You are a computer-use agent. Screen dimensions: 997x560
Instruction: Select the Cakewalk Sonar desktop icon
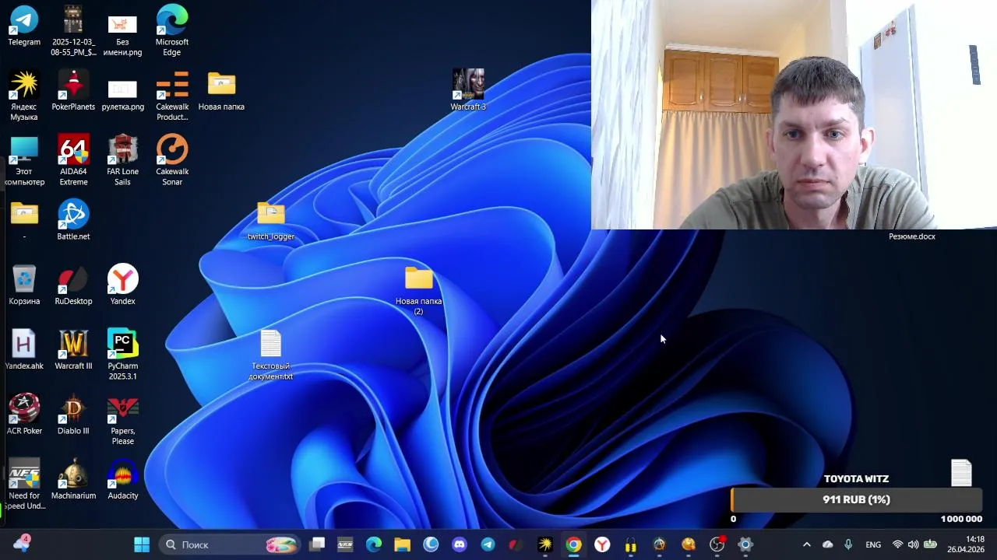(171, 160)
